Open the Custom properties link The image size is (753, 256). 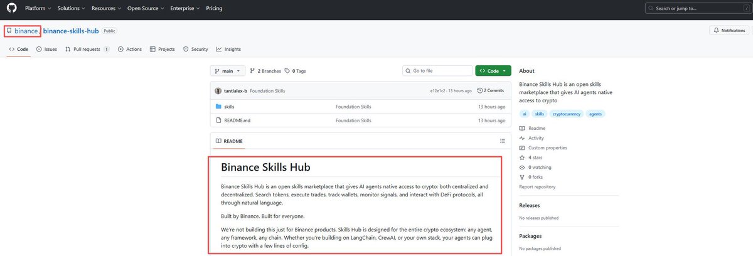[x=543, y=148]
